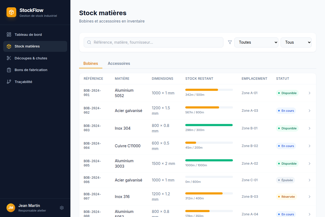This screenshot has width=325, height=217.
Task: Click the StockFlow box logo icon
Action: coord(11,12)
